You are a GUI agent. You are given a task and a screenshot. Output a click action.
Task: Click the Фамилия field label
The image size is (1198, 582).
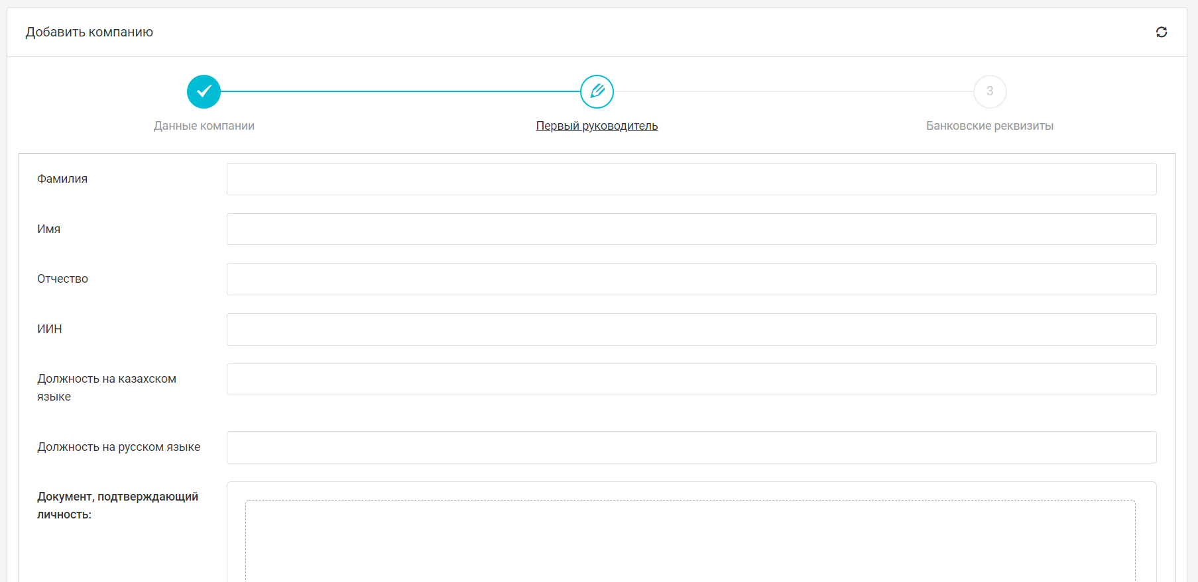point(62,179)
